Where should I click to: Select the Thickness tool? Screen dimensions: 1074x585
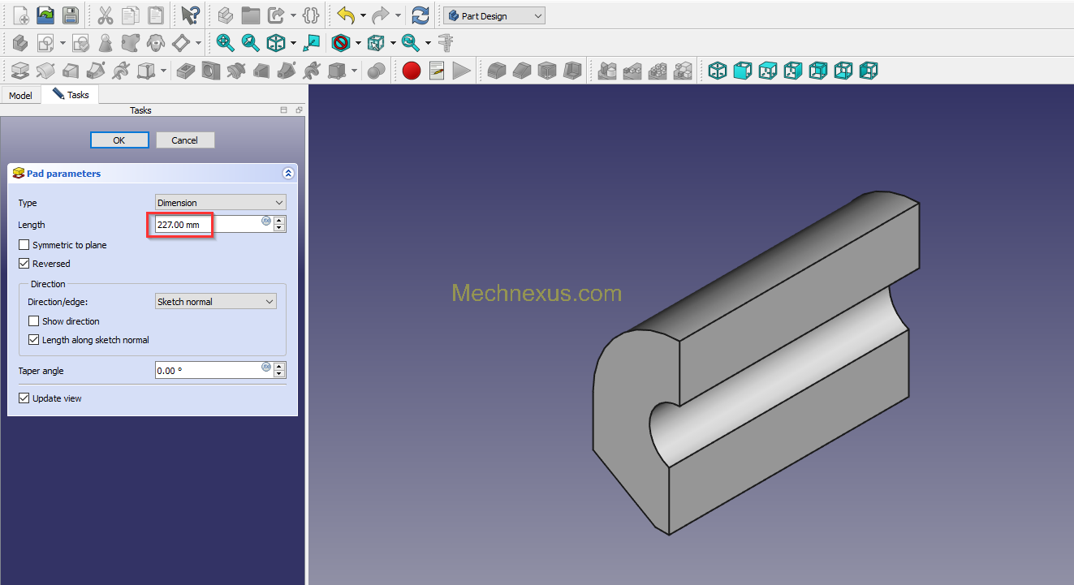[x=572, y=71]
